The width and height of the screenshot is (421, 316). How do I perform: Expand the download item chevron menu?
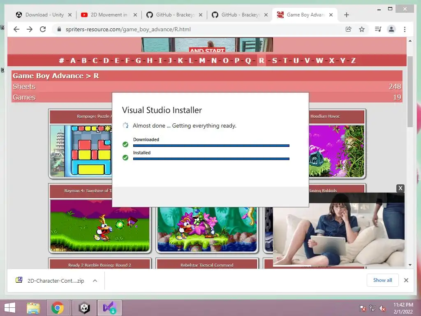click(x=95, y=281)
